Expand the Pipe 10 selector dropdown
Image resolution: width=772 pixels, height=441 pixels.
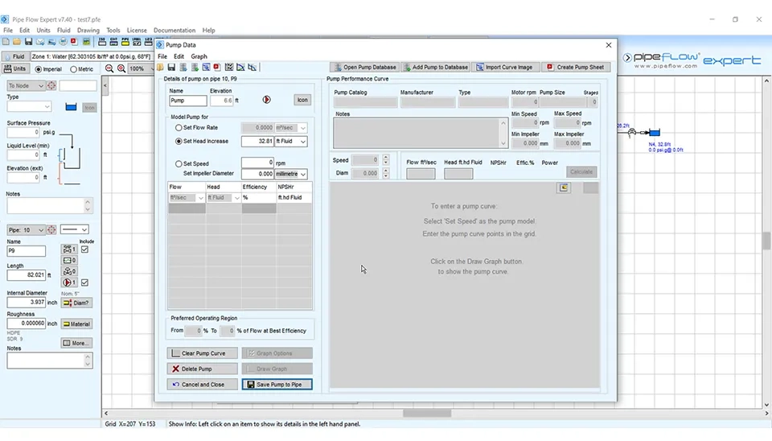tap(40, 230)
